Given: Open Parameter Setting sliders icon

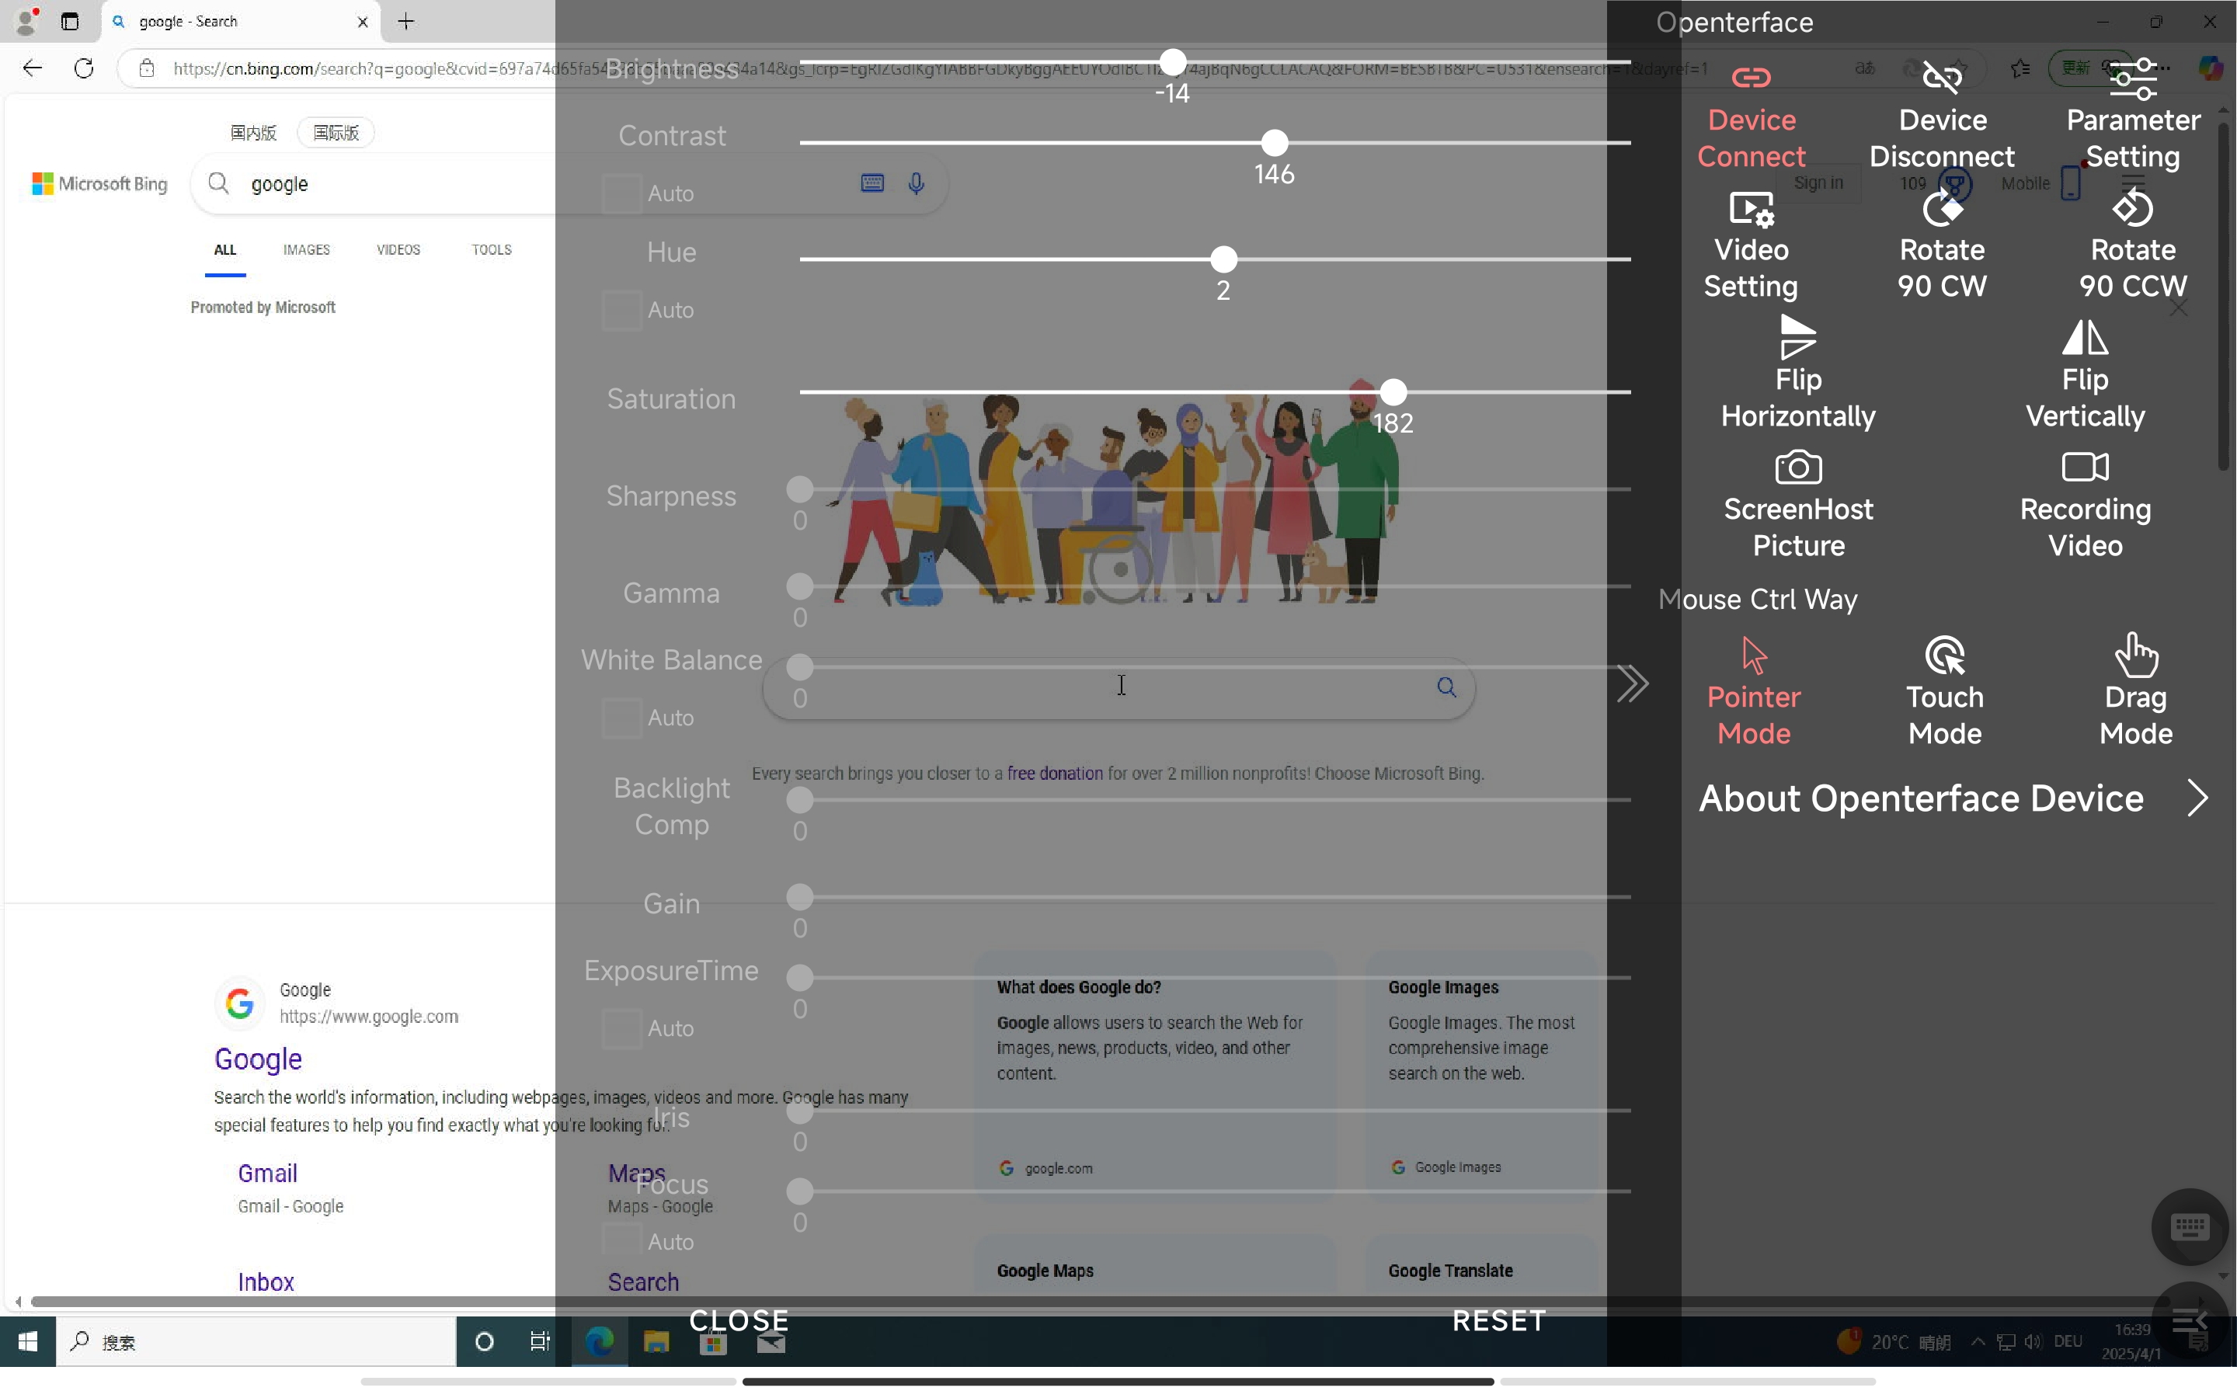Looking at the screenshot, I should [2133, 79].
